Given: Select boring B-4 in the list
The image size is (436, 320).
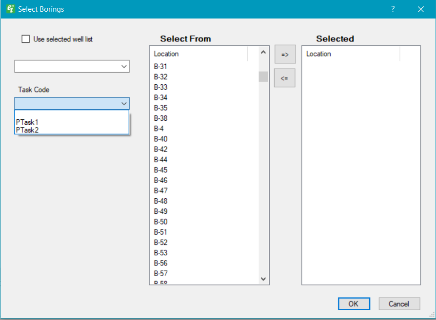Looking at the screenshot, I should click(x=159, y=129).
